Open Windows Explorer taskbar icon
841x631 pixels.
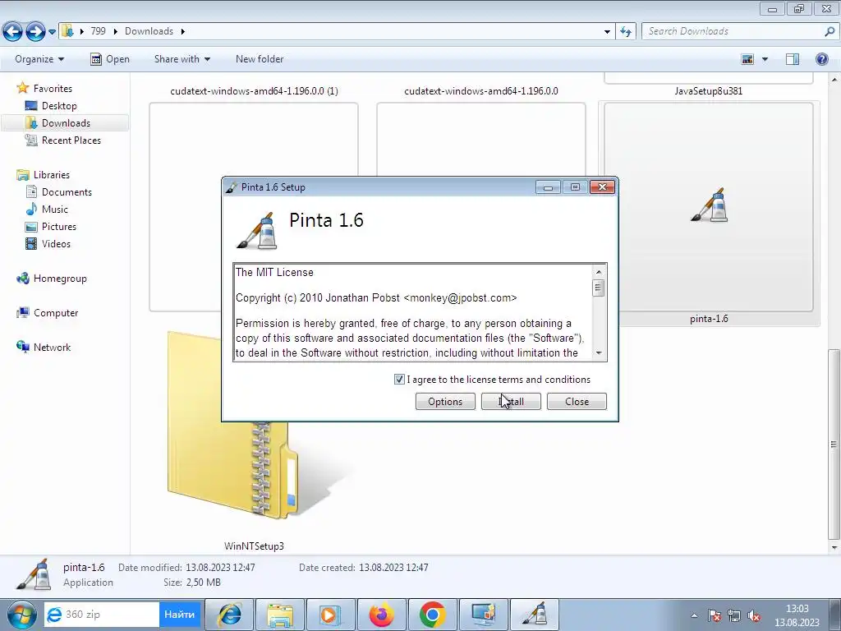tap(280, 615)
